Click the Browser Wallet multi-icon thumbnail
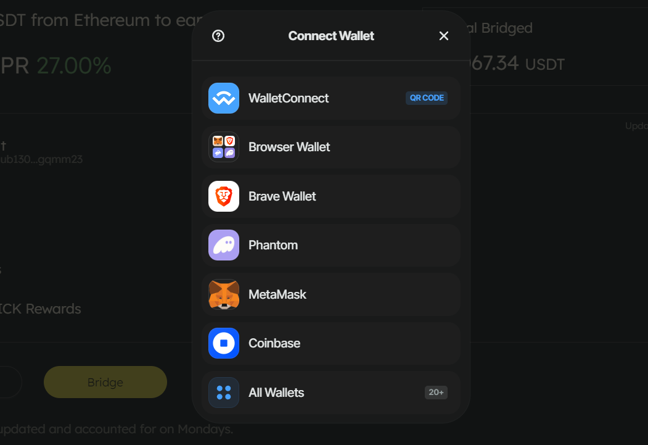The image size is (648, 445). click(x=224, y=147)
